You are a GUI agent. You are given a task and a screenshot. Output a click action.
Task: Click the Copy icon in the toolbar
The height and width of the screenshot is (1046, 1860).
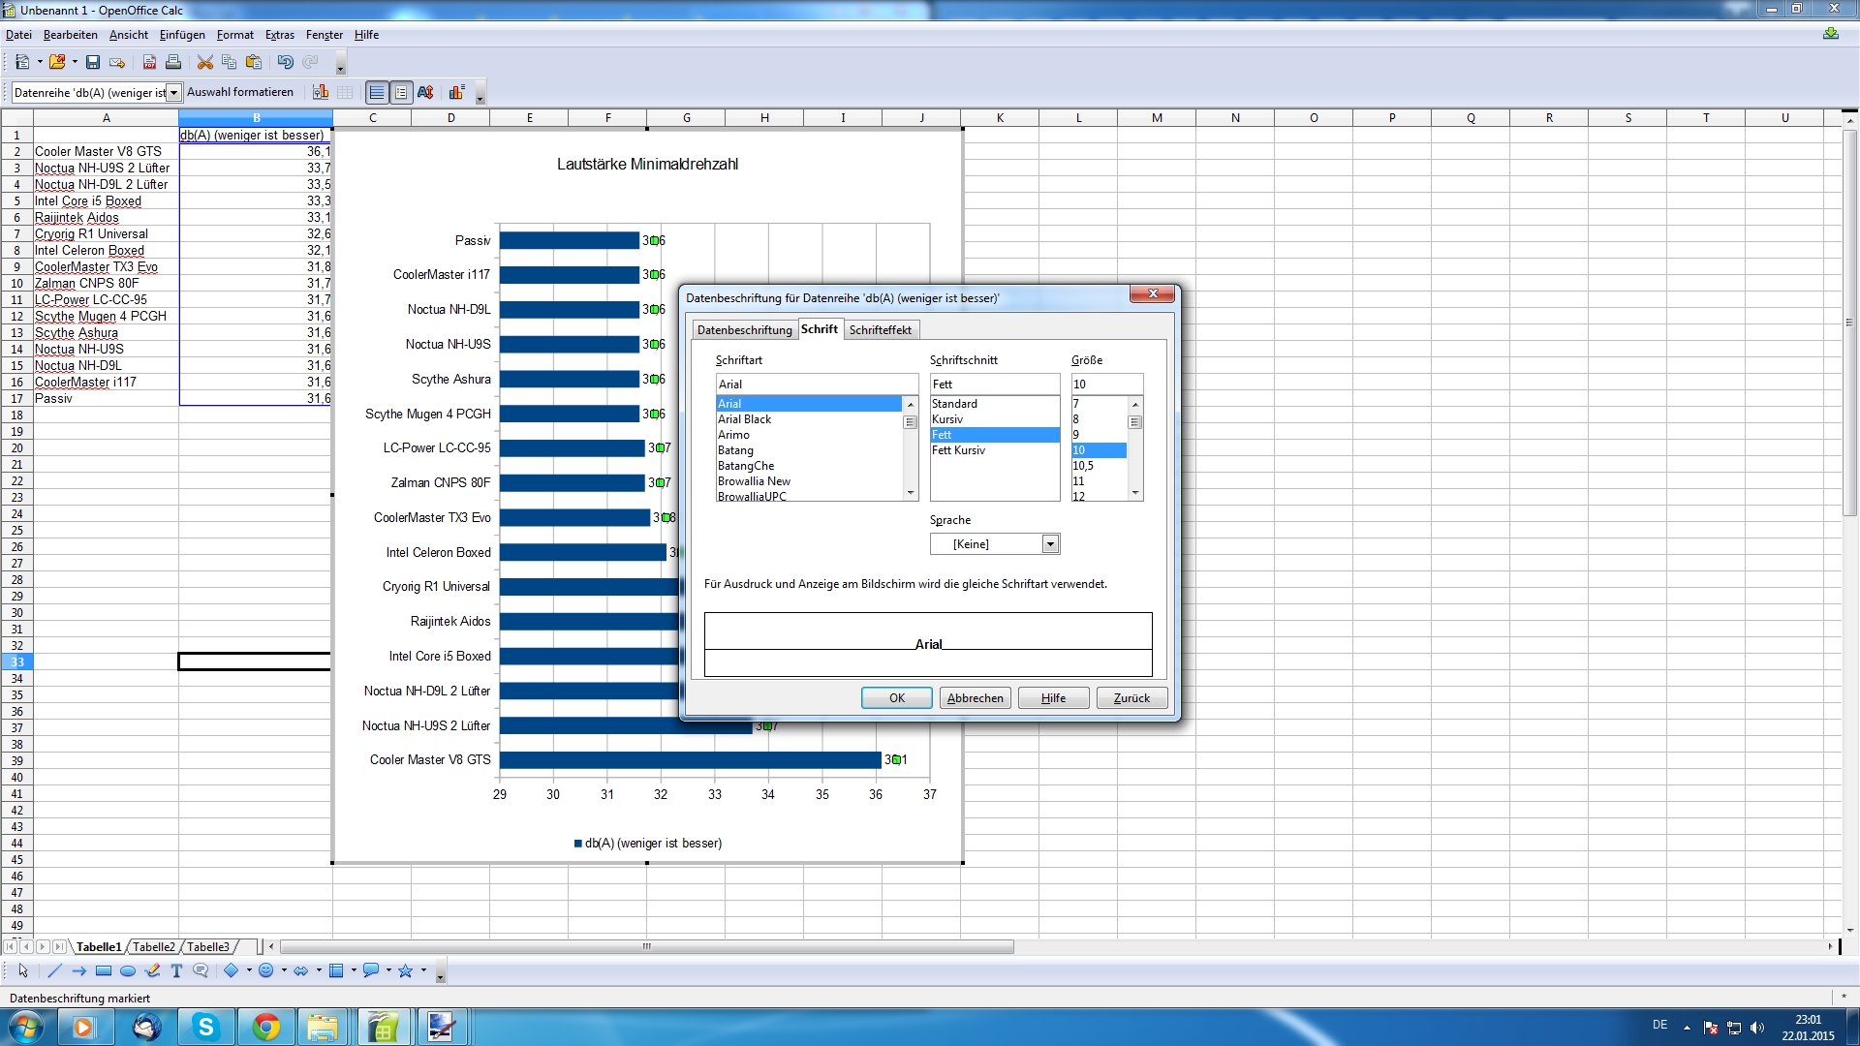click(230, 62)
